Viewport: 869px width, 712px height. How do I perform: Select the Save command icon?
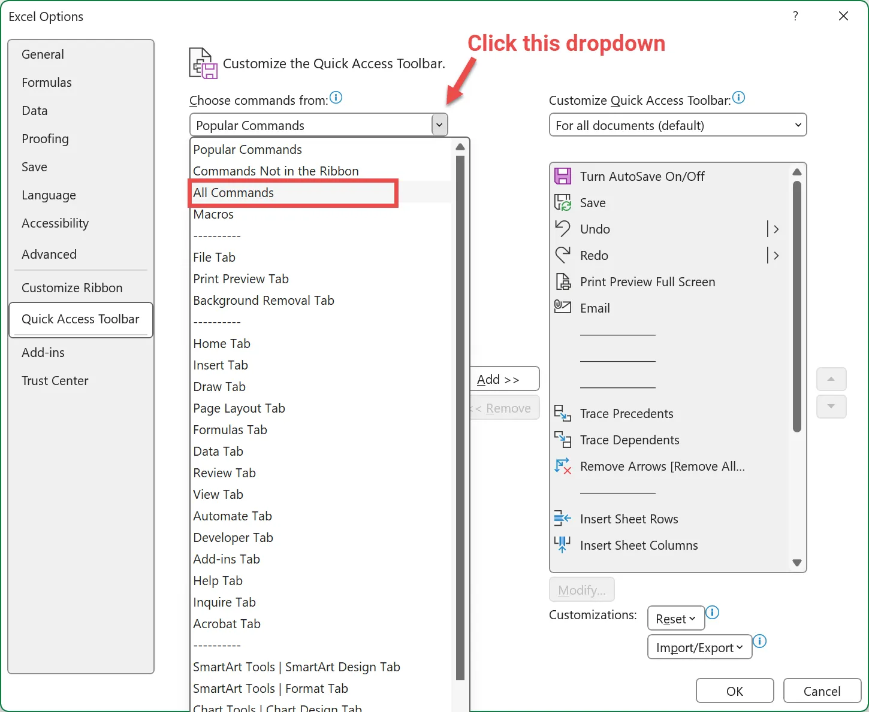[x=562, y=203]
